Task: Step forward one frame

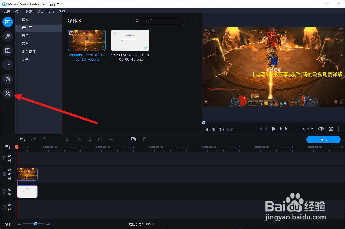Action: (x=280, y=129)
